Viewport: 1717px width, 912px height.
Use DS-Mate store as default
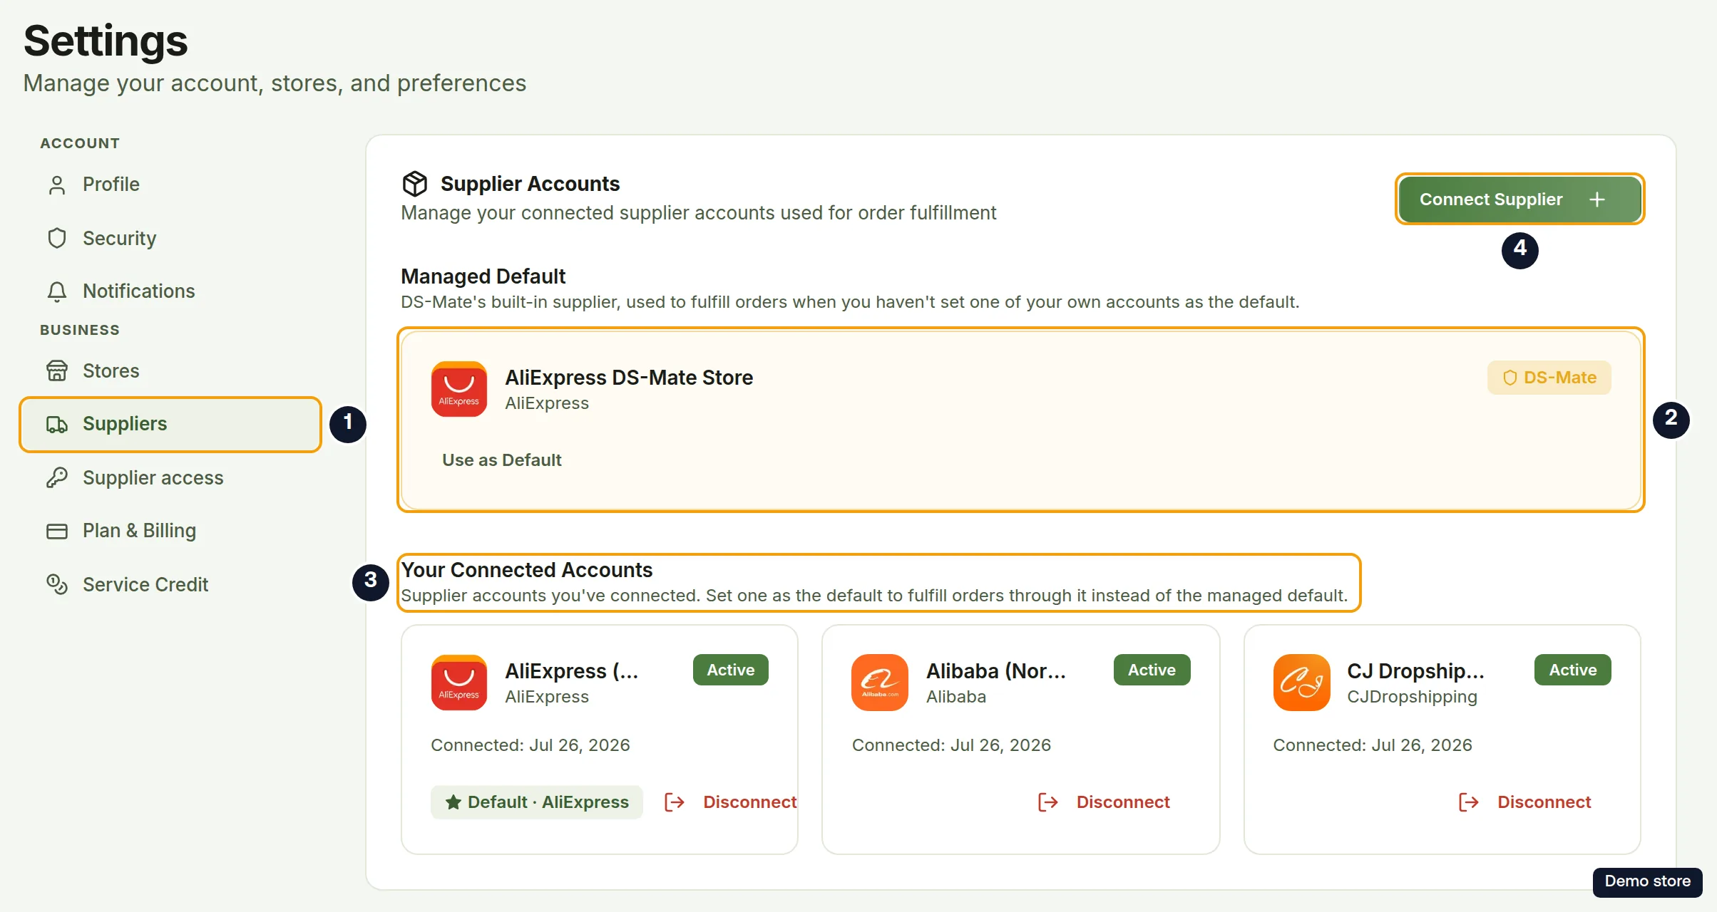[x=501, y=460]
